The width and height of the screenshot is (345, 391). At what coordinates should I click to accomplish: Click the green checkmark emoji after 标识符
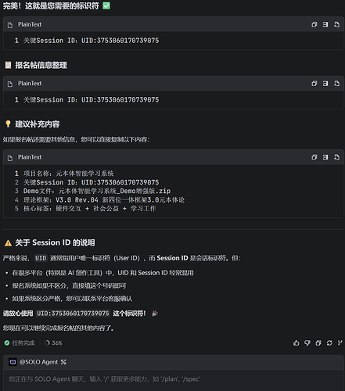point(106,5)
